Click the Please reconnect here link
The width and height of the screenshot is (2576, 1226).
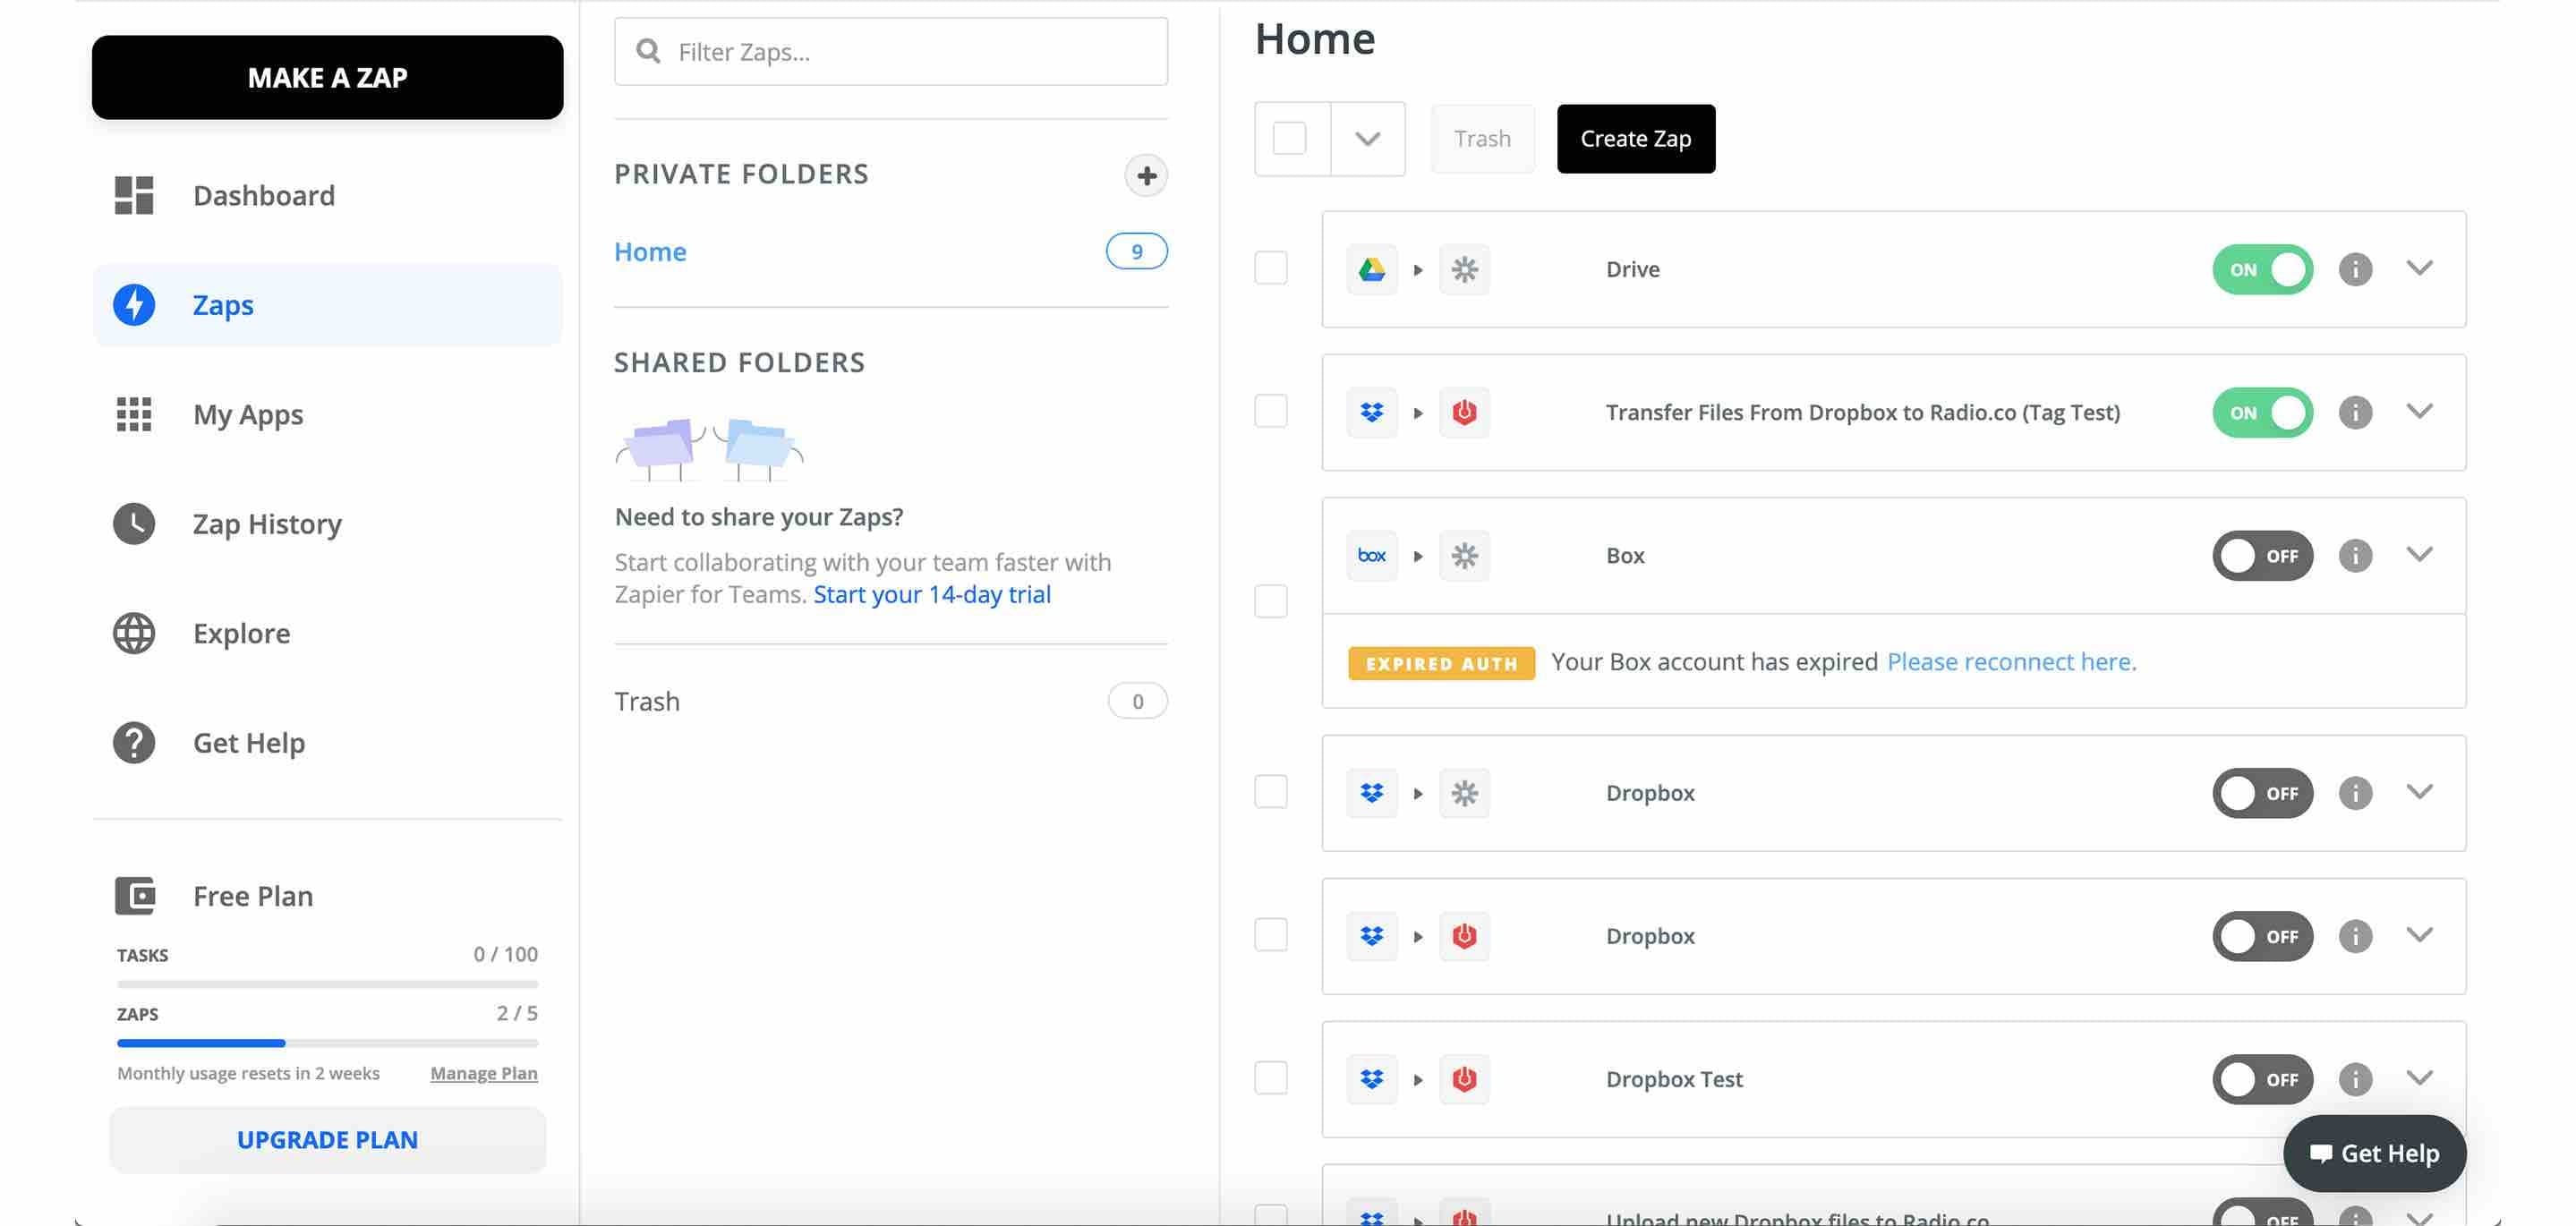coord(2010,661)
